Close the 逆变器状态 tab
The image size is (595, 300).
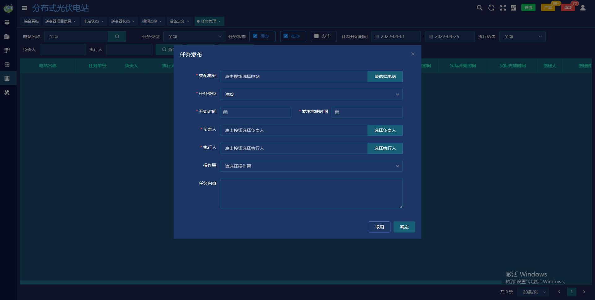133,21
